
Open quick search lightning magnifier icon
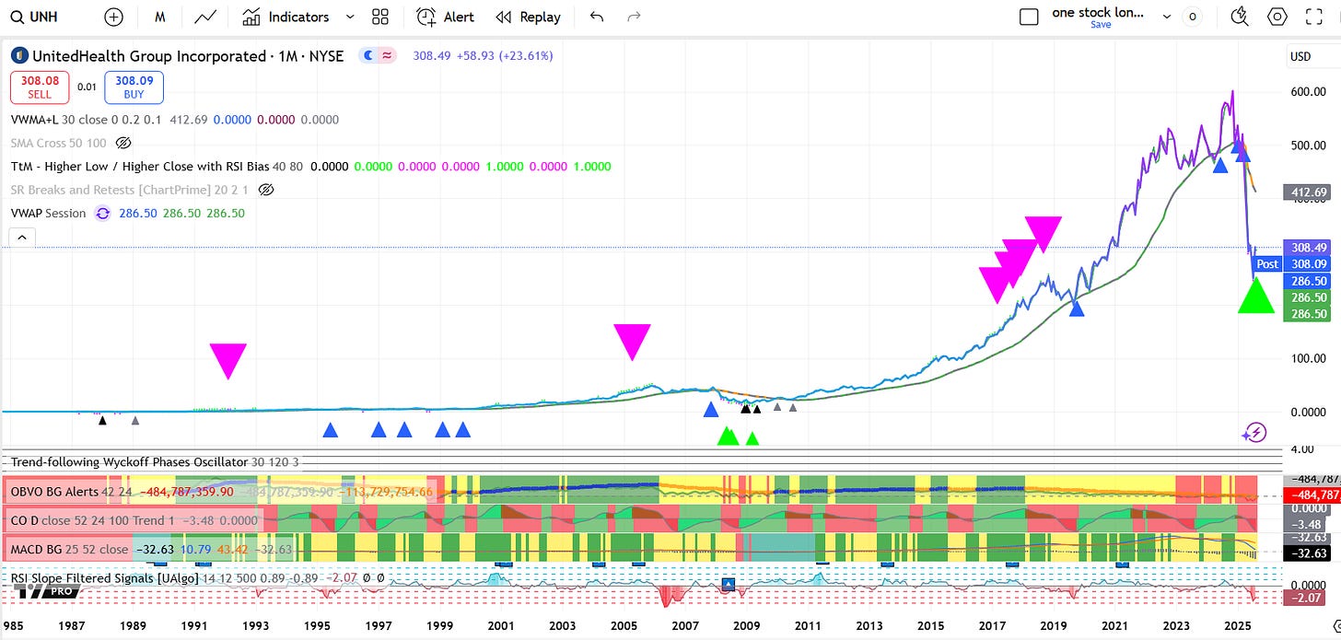click(x=1240, y=17)
